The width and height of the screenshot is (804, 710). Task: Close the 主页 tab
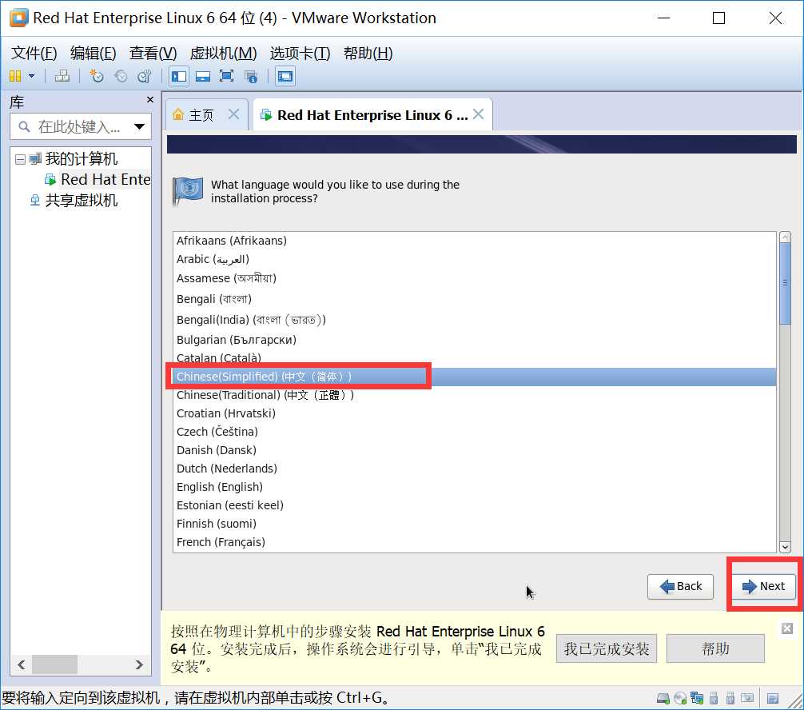coord(233,114)
